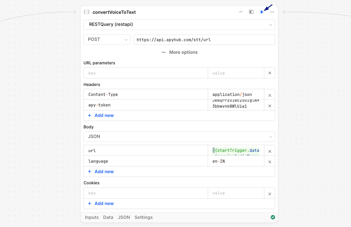This screenshot has width=351, height=227.
Task: Add new cookie row
Action: pyautogui.click(x=101, y=204)
